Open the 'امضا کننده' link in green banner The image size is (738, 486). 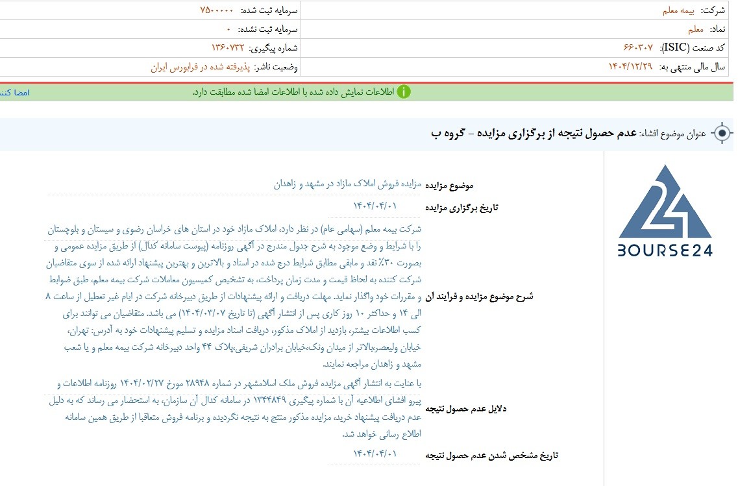14,93
